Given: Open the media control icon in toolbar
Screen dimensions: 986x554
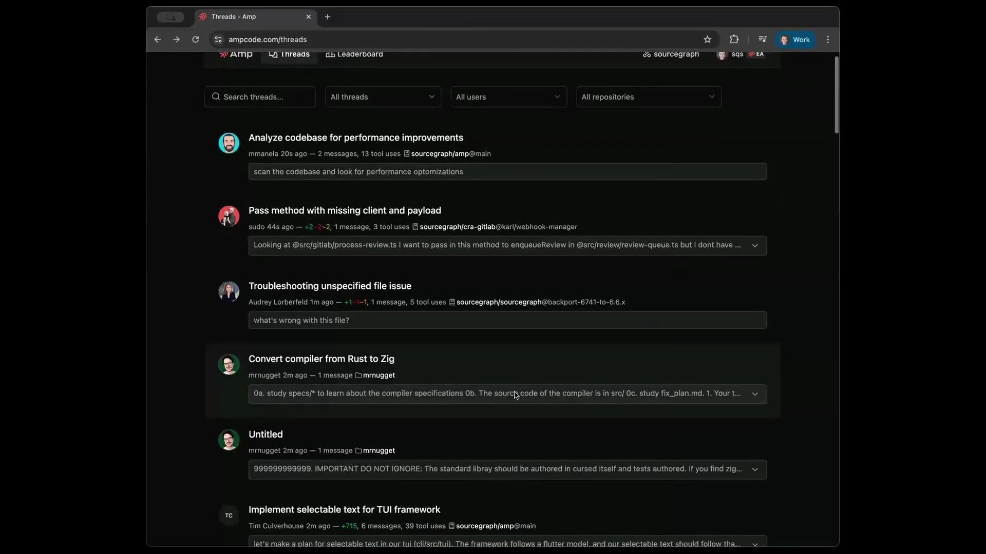Looking at the screenshot, I should pyautogui.click(x=762, y=39).
